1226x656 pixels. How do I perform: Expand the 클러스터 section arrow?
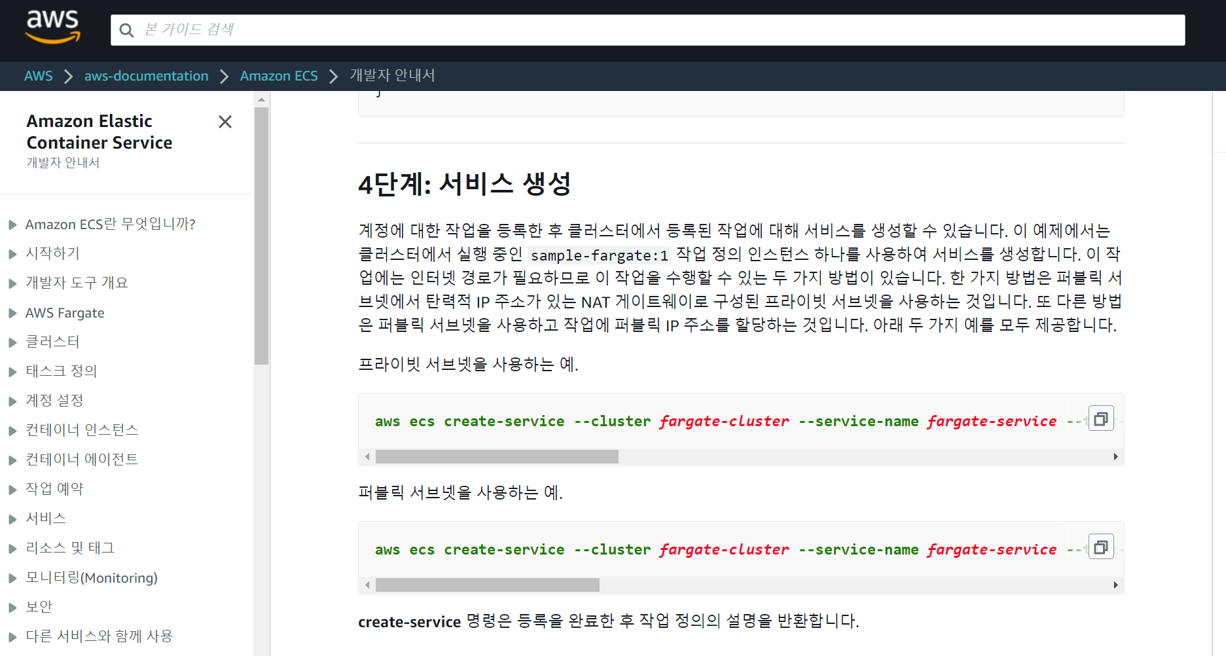[x=12, y=342]
